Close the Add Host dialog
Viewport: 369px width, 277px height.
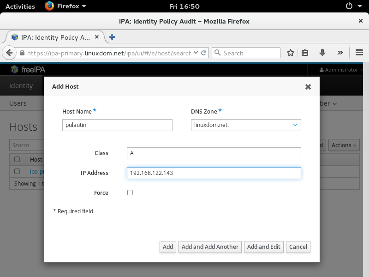click(308, 86)
